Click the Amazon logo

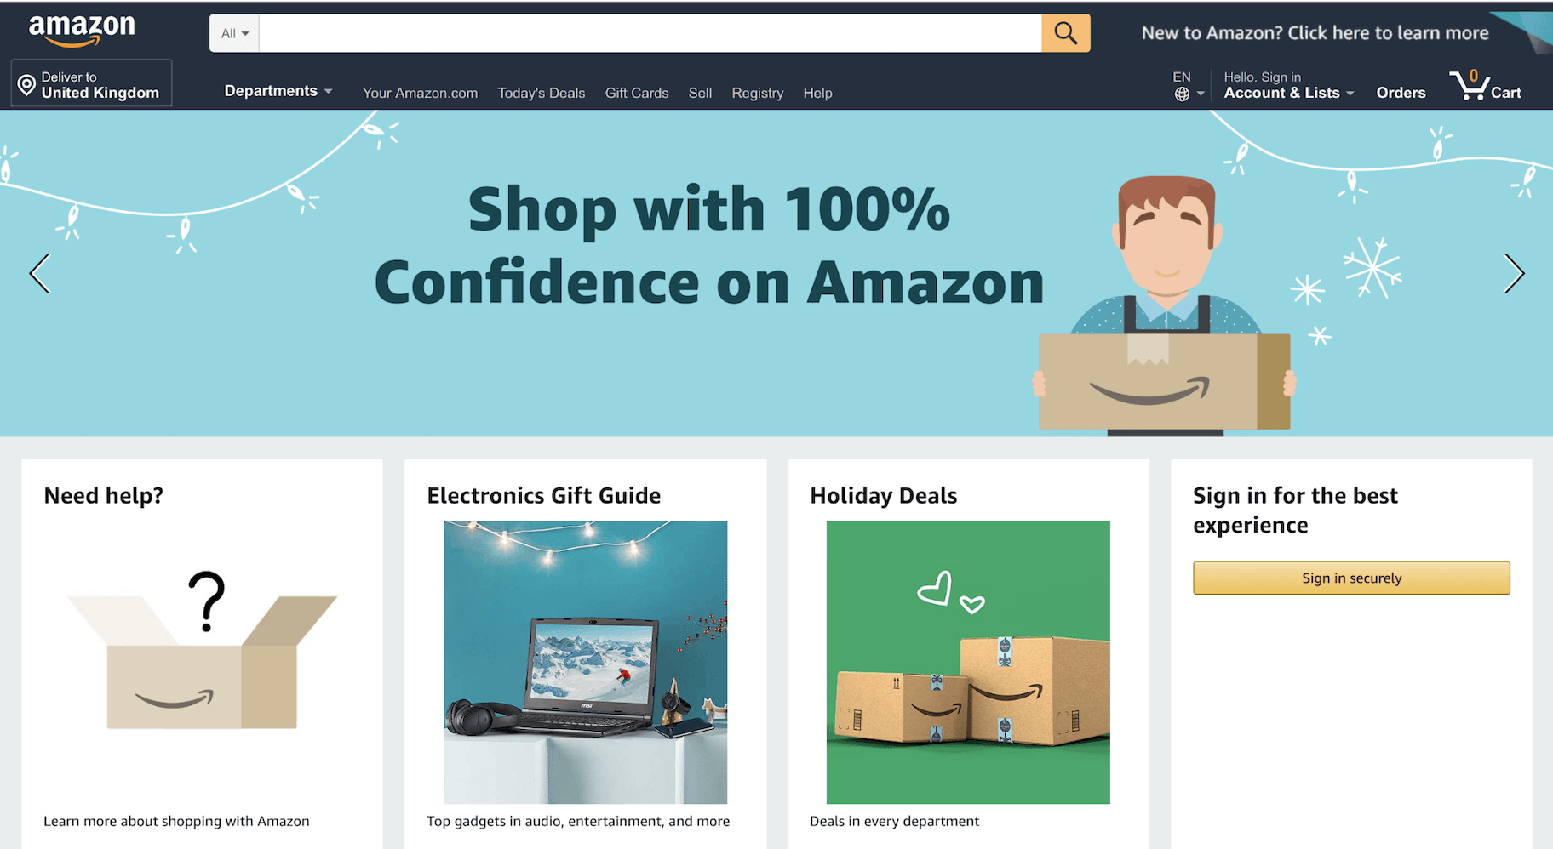click(x=82, y=31)
